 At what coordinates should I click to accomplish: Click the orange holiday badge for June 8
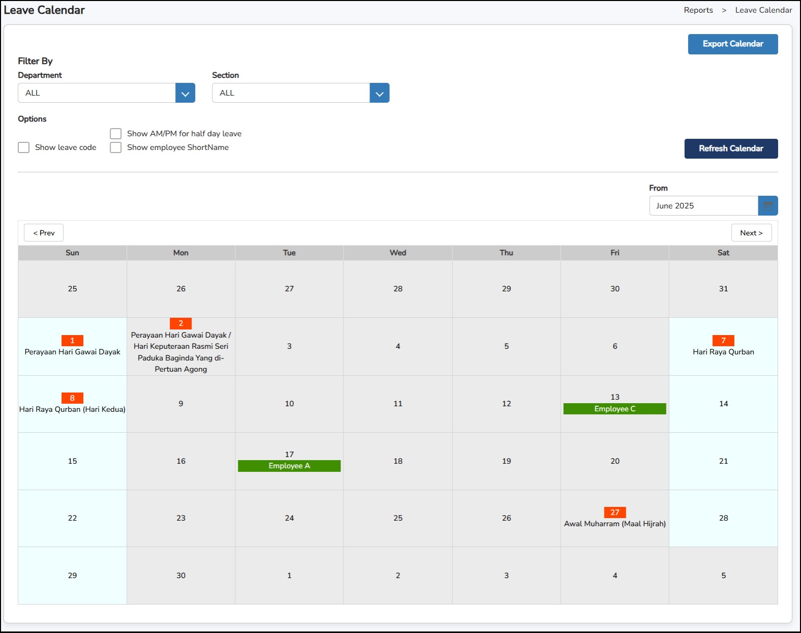[x=72, y=398]
